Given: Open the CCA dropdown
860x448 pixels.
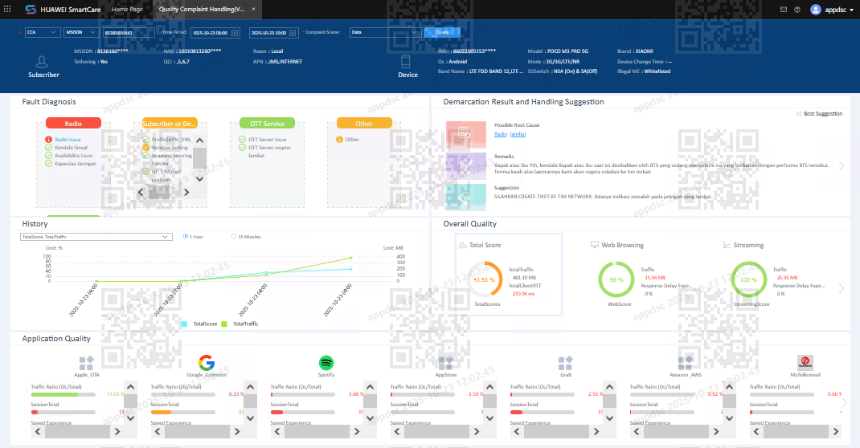Looking at the screenshot, I should click(x=43, y=32).
